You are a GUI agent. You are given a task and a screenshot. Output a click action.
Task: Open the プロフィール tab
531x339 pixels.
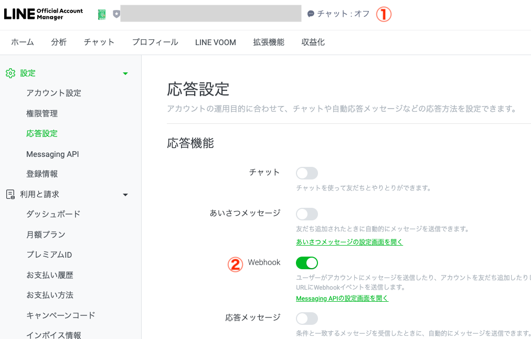click(x=155, y=43)
